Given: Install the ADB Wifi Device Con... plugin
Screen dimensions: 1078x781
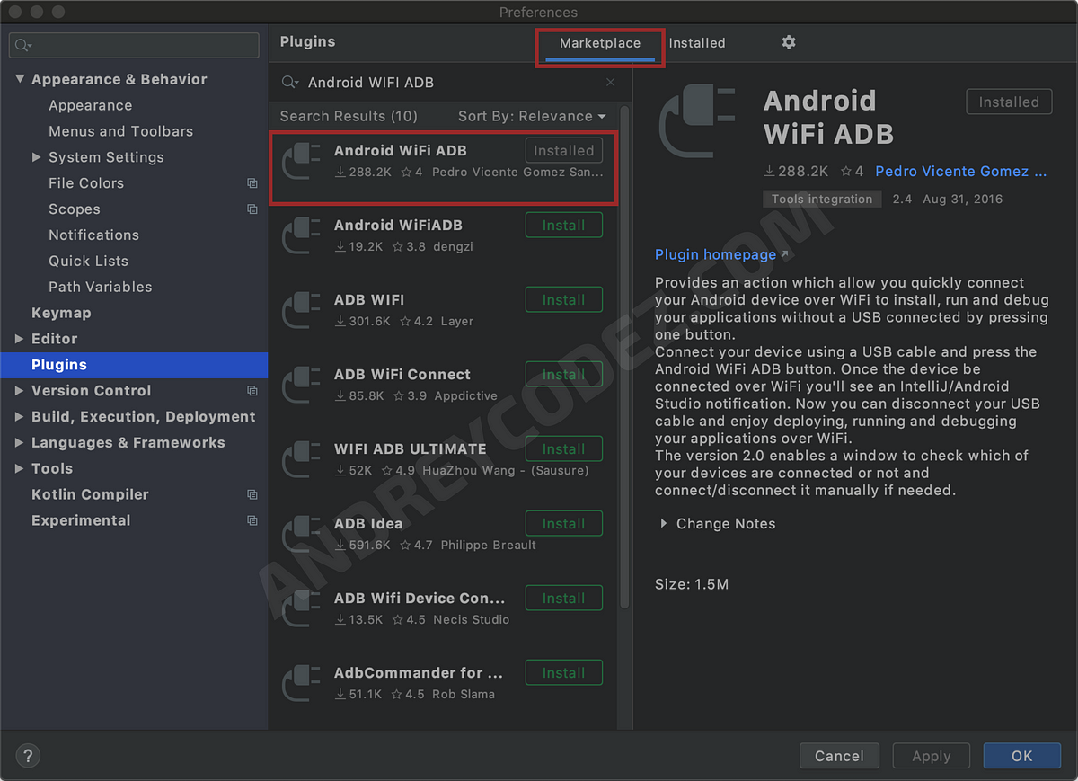Looking at the screenshot, I should click(x=563, y=599).
